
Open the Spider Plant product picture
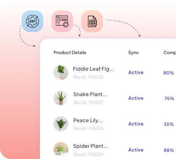pos(61,150)
